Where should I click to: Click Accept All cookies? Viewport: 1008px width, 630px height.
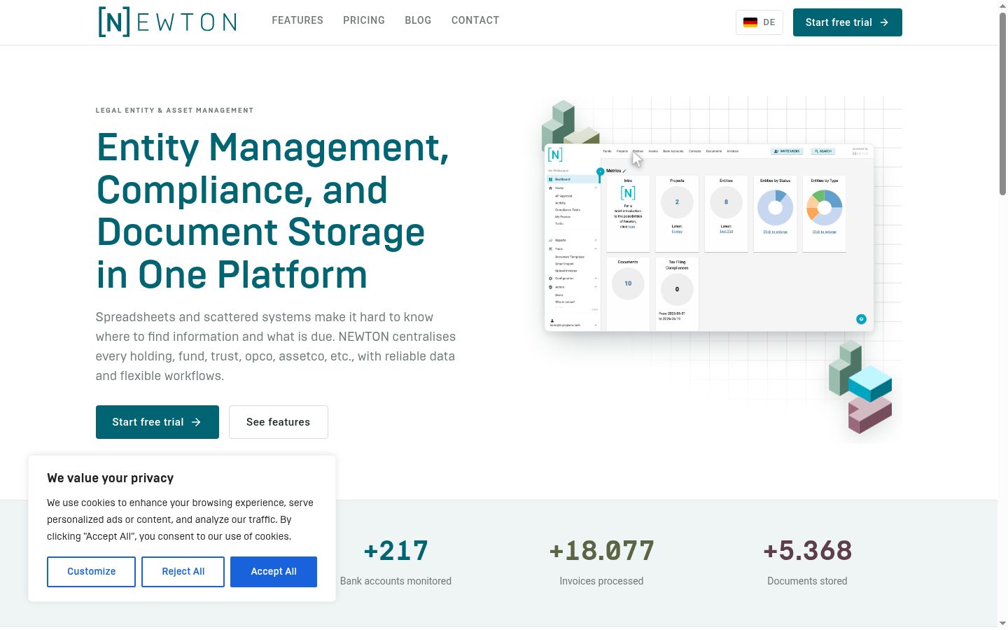pyautogui.click(x=274, y=572)
